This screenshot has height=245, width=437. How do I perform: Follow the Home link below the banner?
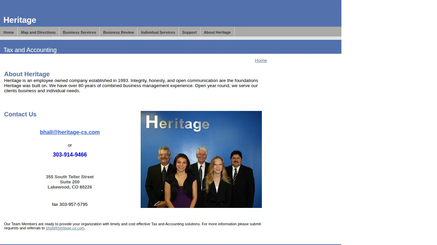coord(261,61)
